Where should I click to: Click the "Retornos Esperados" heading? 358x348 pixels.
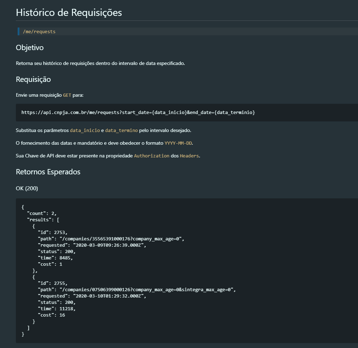point(48,172)
